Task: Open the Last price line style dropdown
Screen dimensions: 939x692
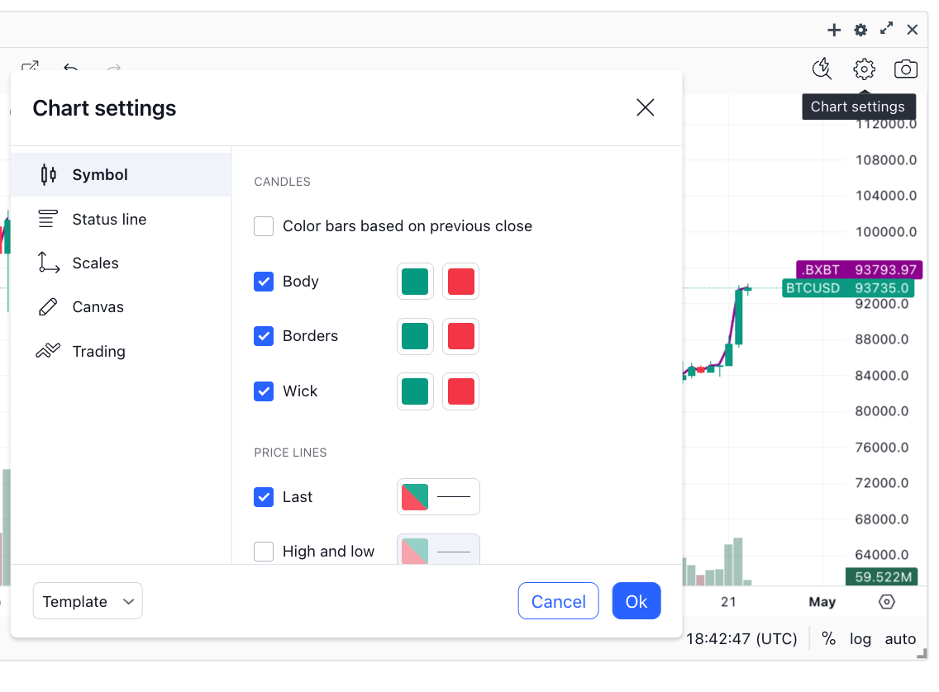Action: [x=453, y=496]
